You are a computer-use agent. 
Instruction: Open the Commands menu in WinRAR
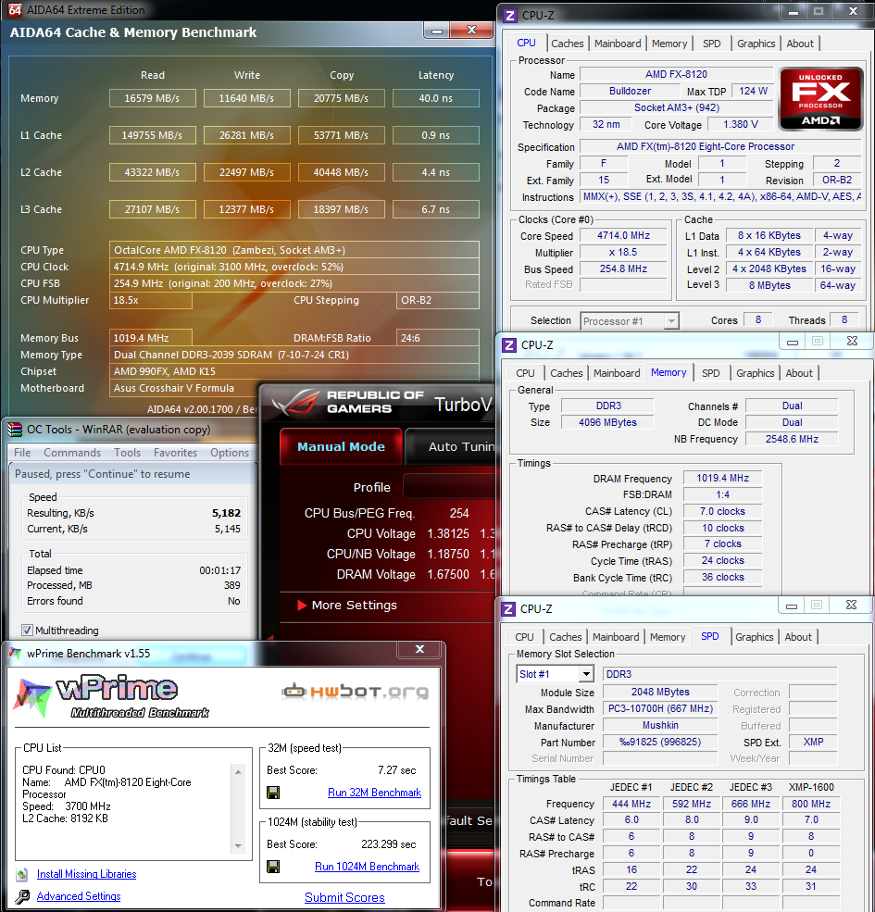(72, 453)
